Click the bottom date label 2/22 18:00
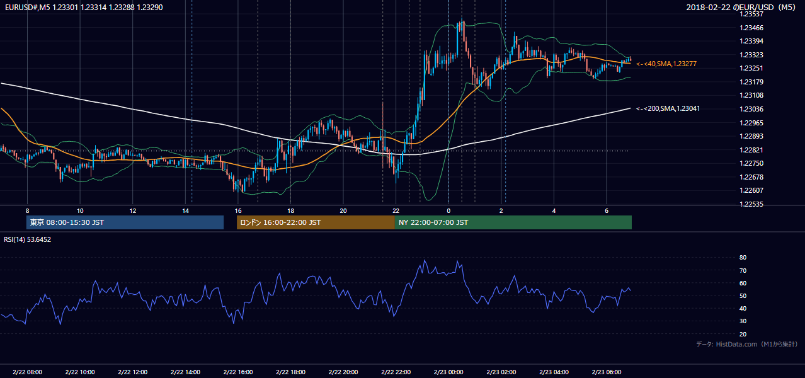The image size is (805, 378). coord(290,372)
